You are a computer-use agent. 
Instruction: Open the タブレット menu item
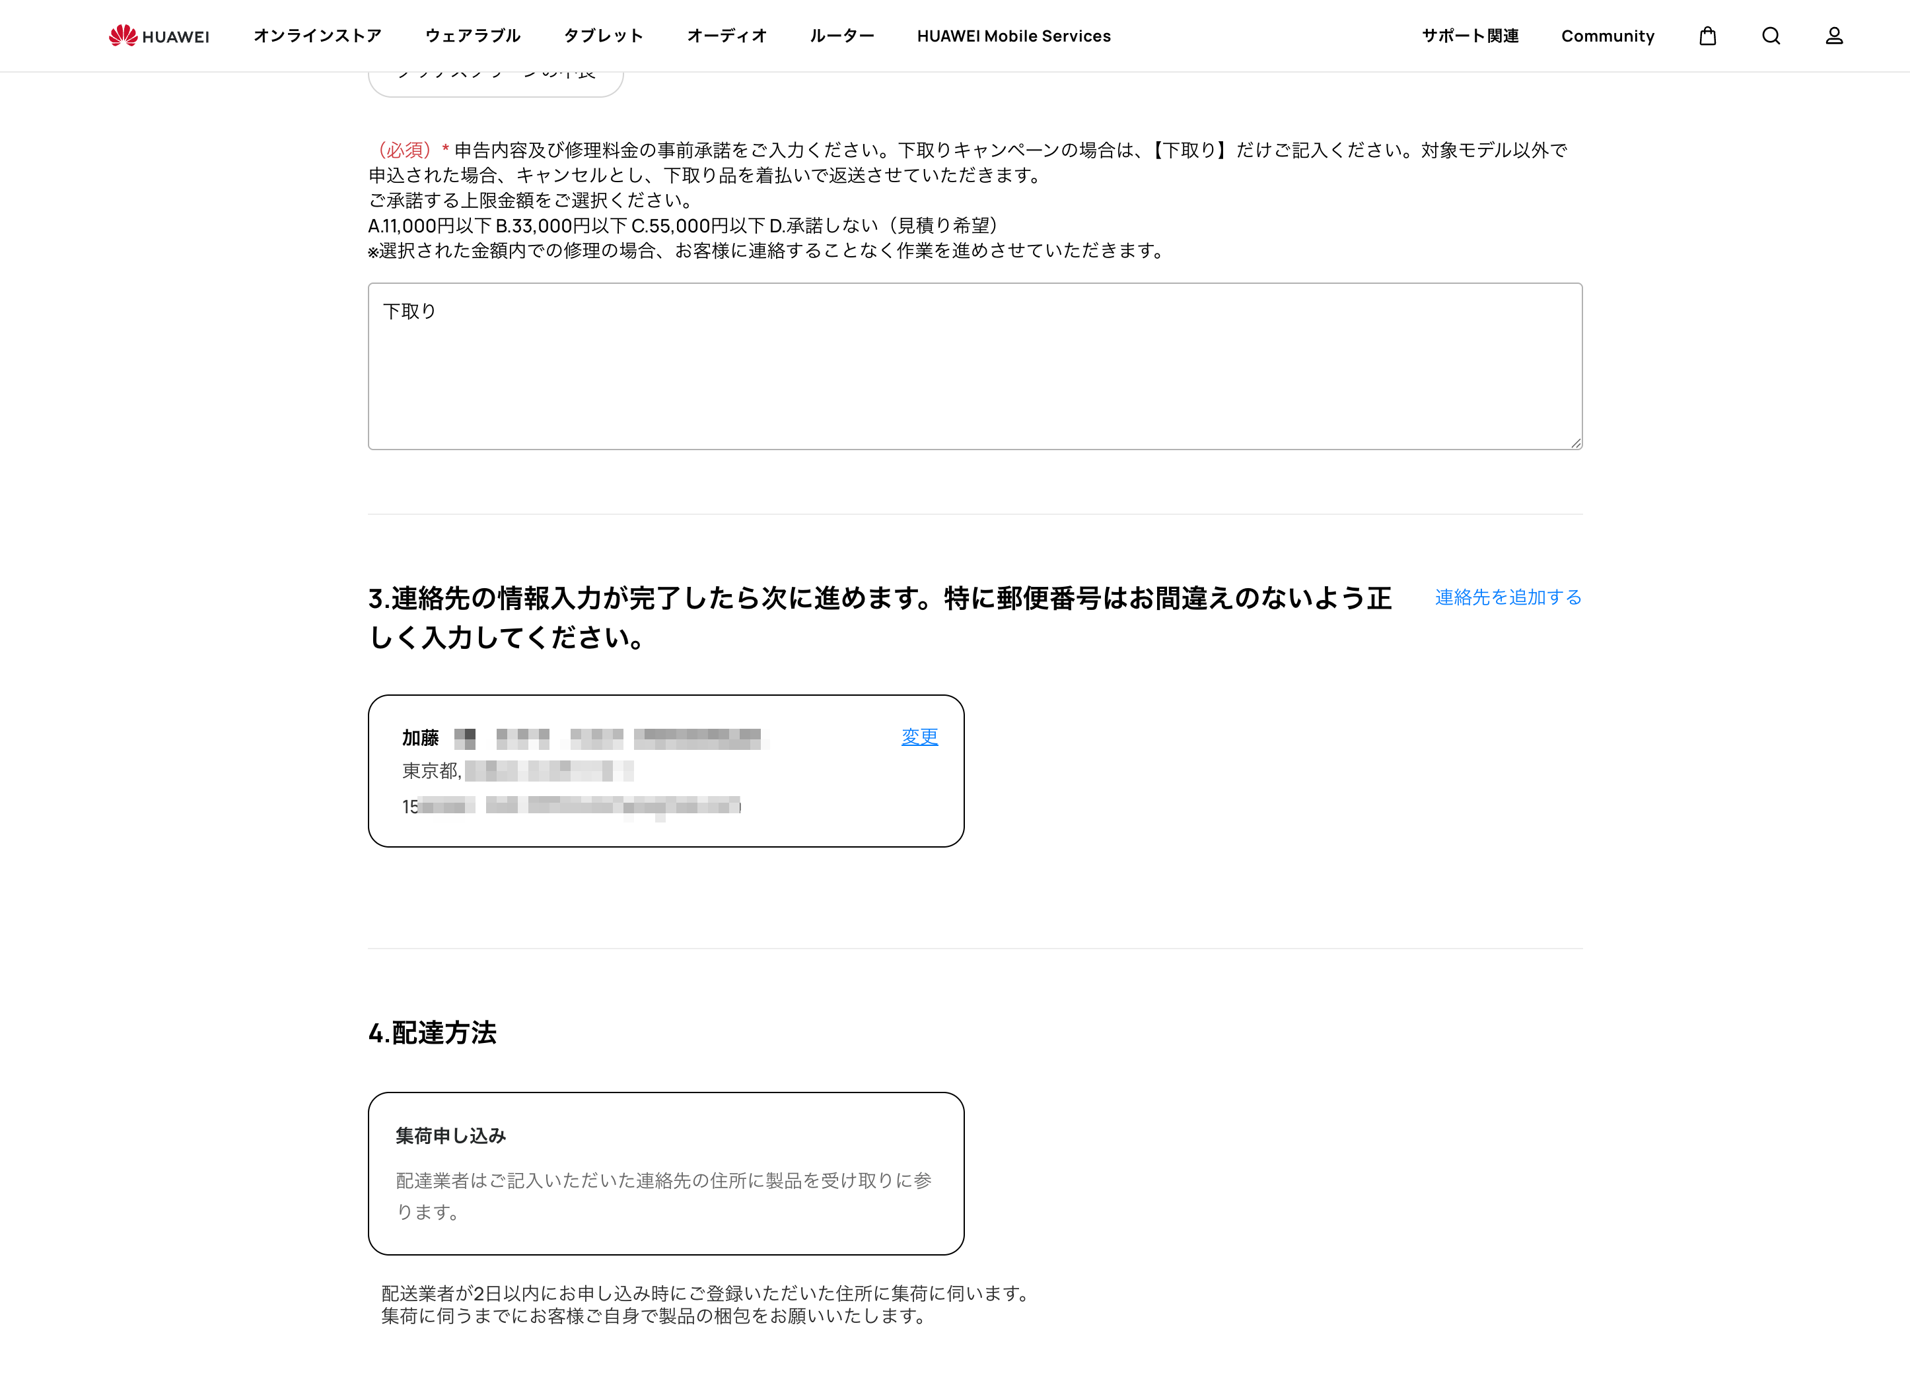coord(603,36)
